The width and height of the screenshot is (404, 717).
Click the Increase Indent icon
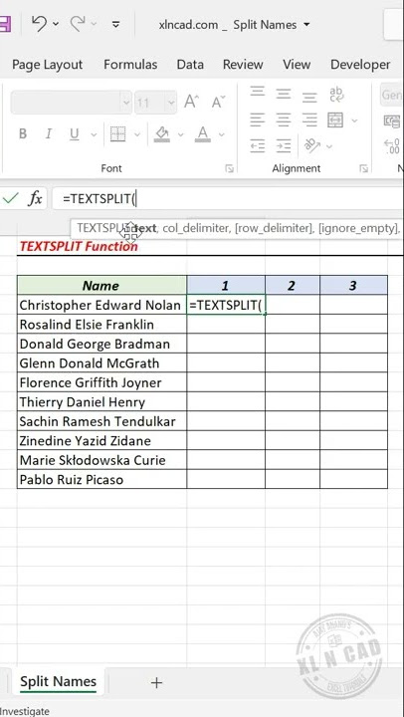click(x=284, y=146)
